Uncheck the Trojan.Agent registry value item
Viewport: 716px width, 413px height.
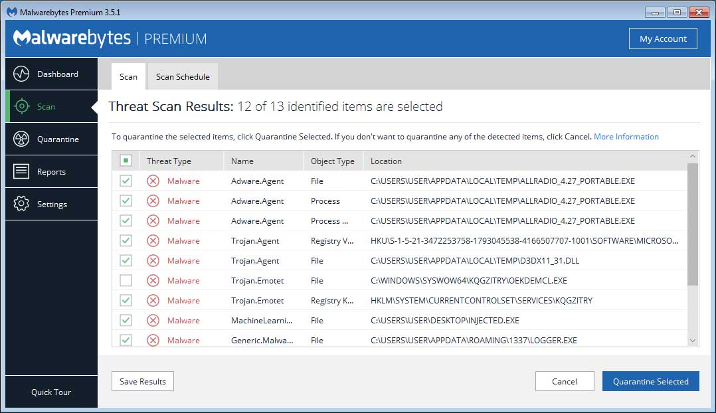click(126, 240)
